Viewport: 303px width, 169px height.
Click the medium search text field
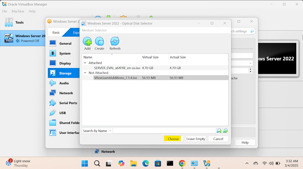click(164, 131)
